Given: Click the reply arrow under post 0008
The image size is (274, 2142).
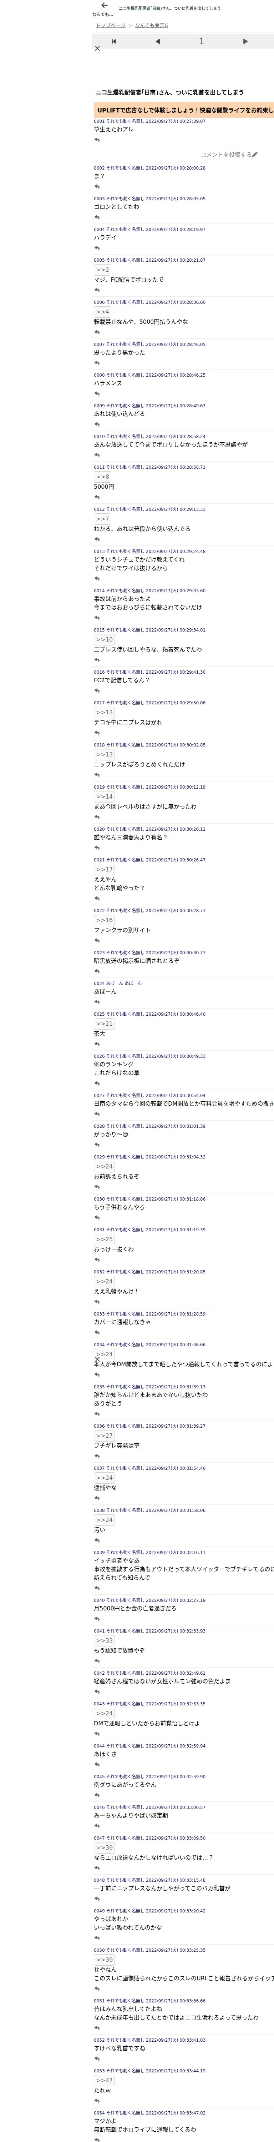Looking at the screenshot, I should pos(97,394).
